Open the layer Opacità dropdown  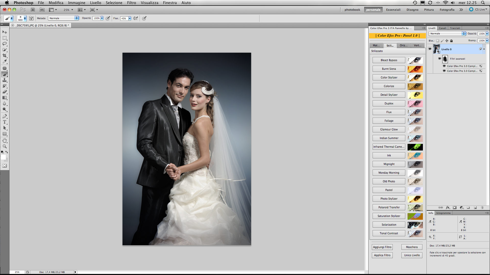[x=487, y=34]
